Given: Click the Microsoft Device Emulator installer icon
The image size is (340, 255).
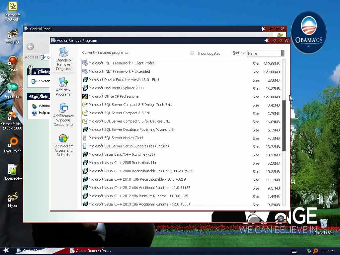Looking at the screenshot, I should pyautogui.click(x=85, y=80).
